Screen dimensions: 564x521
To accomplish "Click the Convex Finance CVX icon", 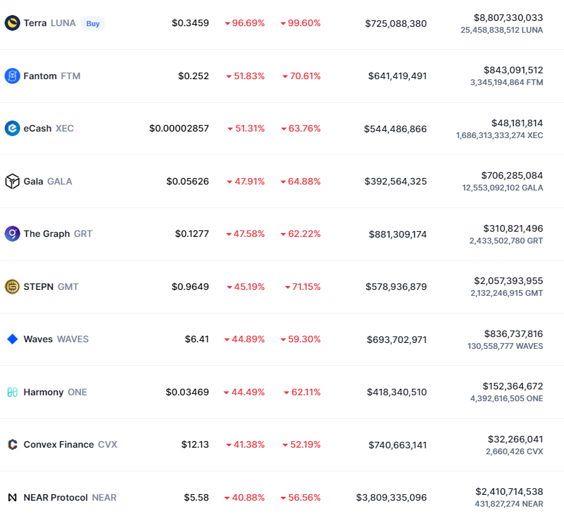I will (x=12, y=444).
